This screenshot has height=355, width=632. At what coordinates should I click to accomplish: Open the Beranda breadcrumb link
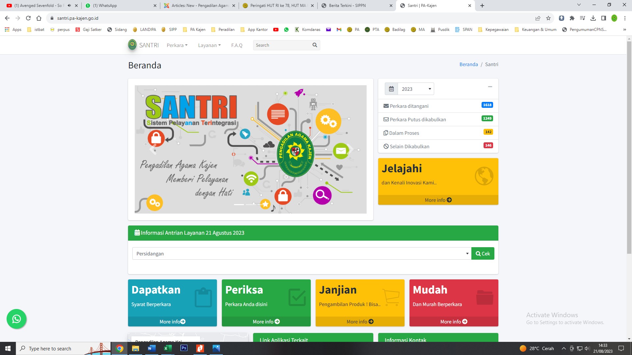coord(469,64)
